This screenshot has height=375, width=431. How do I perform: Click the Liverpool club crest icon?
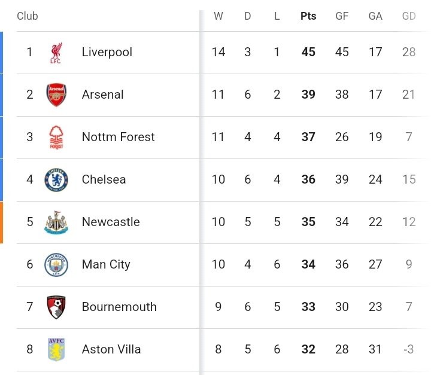56,53
